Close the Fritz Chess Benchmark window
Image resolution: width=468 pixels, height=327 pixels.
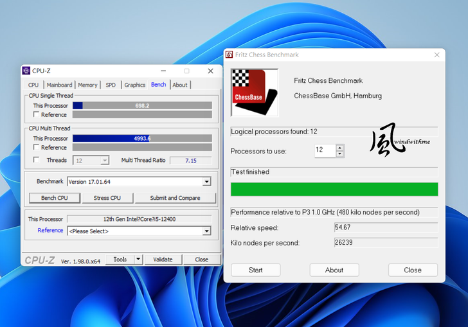click(437, 55)
